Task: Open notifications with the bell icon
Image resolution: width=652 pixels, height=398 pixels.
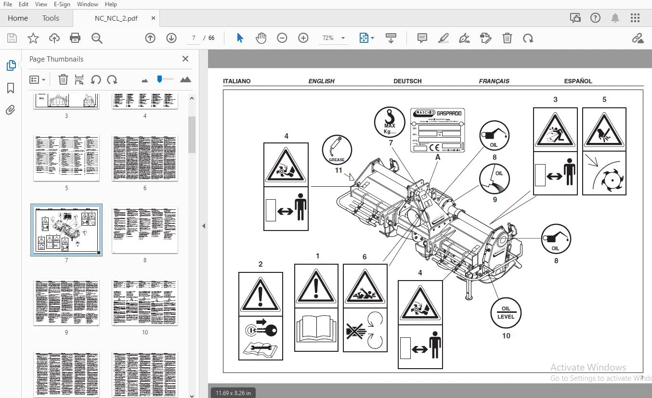Action: (x=615, y=18)
